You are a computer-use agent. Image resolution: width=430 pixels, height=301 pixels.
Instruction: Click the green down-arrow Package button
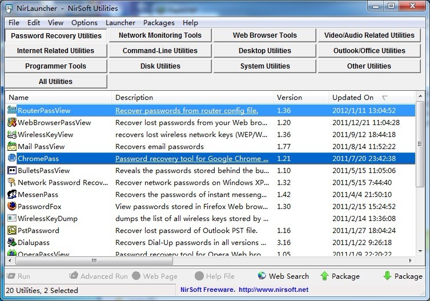coord(387,276)
